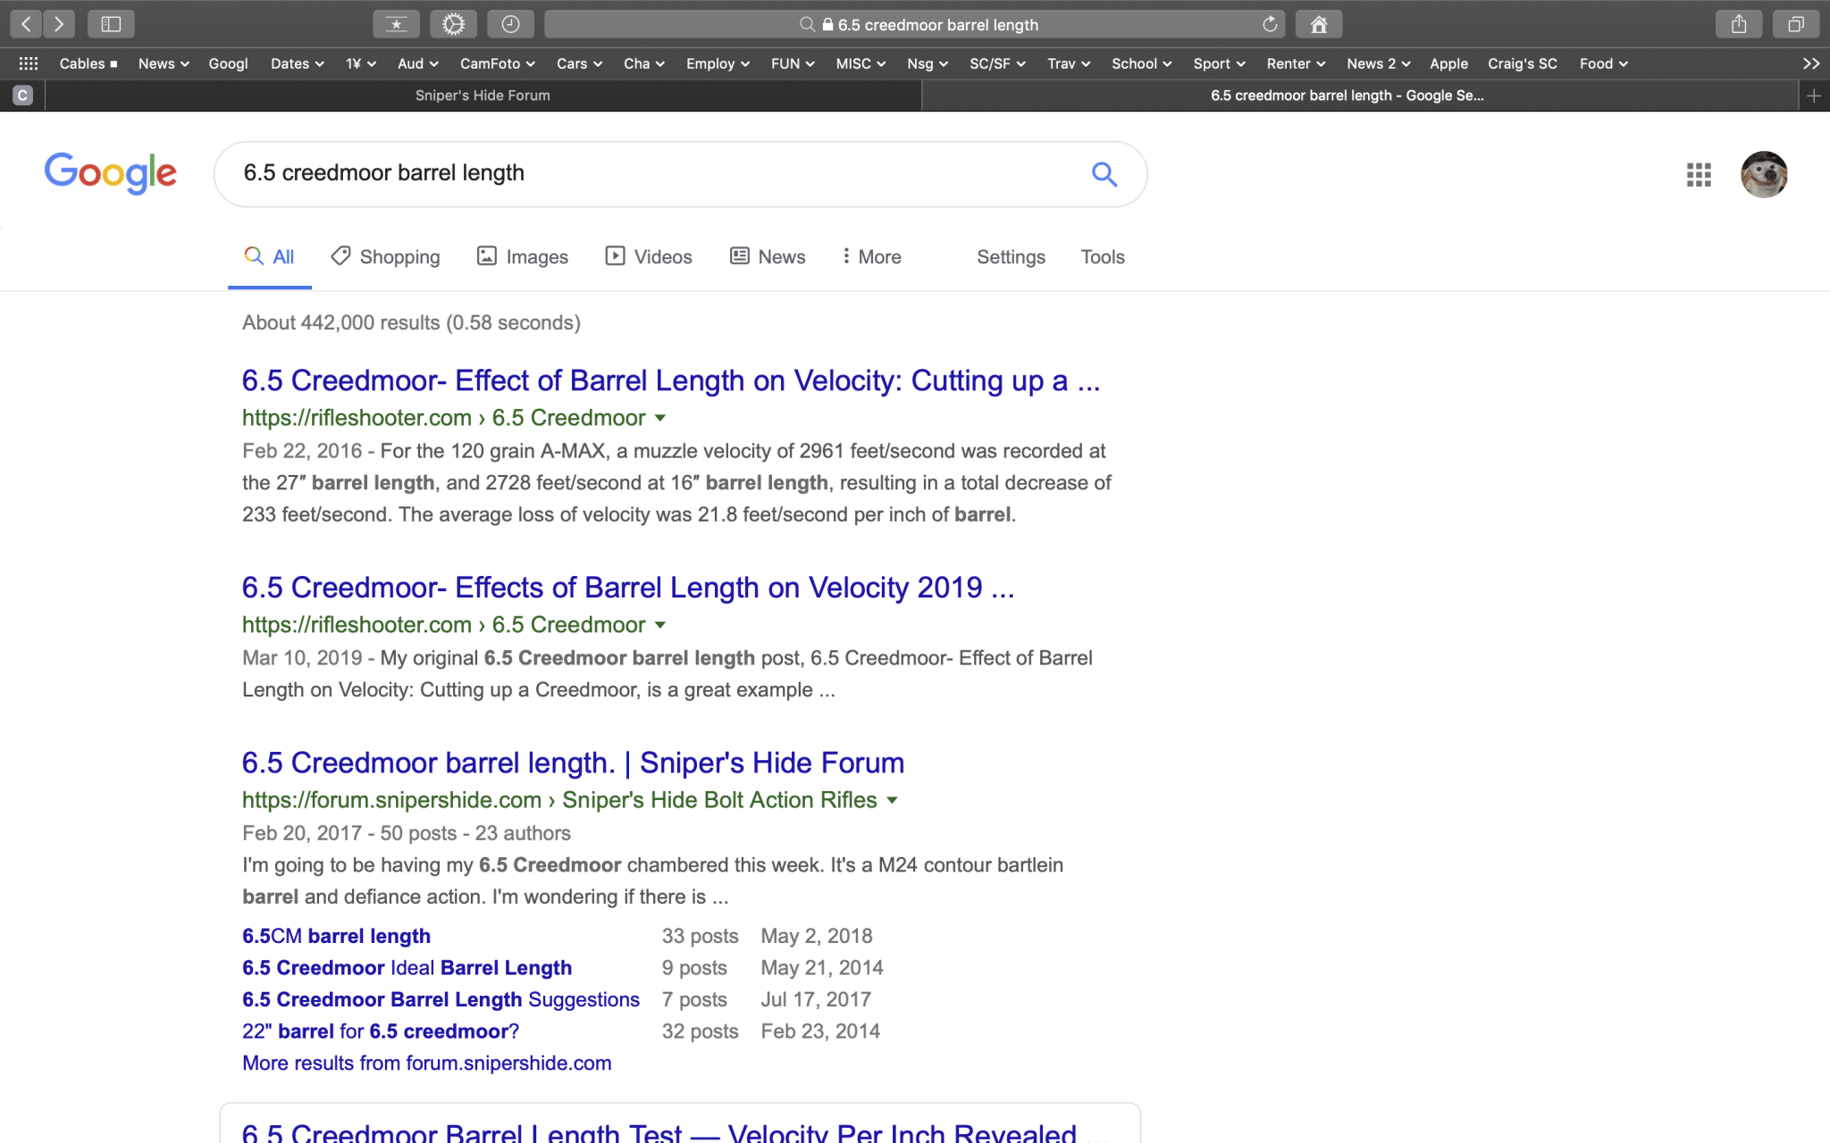Open the 22" barrel for 6.5 creedmoor link

click(x=381, y=1031)
